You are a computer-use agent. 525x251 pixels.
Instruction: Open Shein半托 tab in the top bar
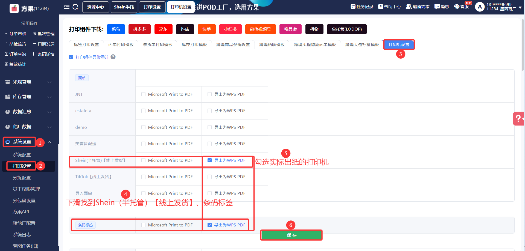(x=124, y=7)
